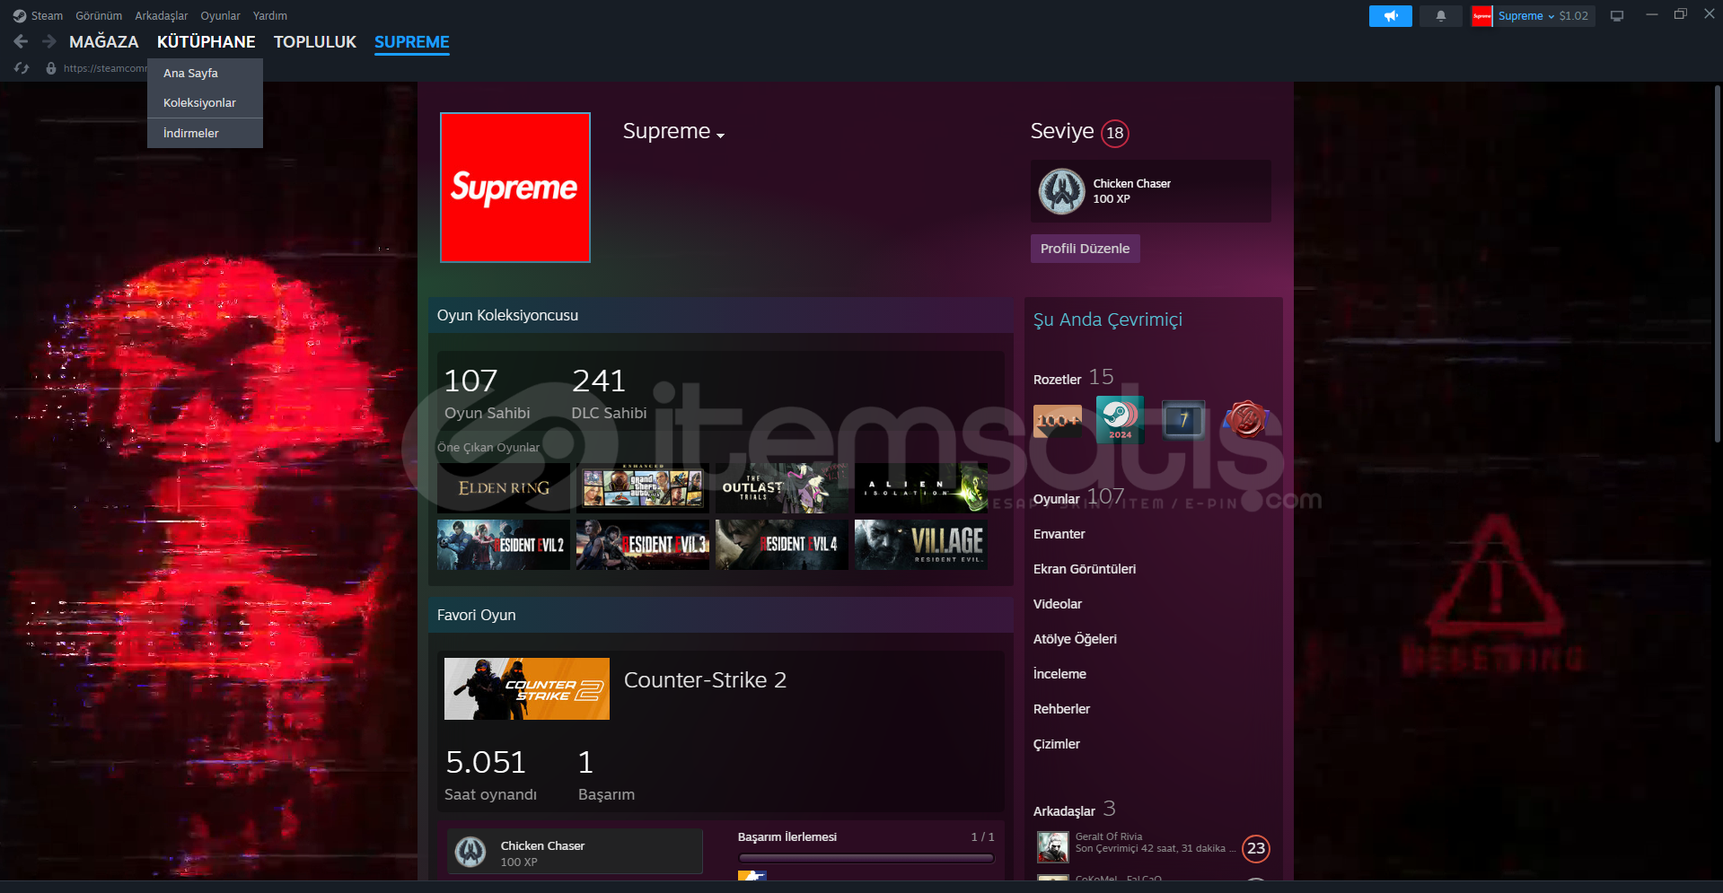Open the Oyunlar 107 sidebar link
Image resolution: width=1723 pixels, height=893 pixels.
1079,497
